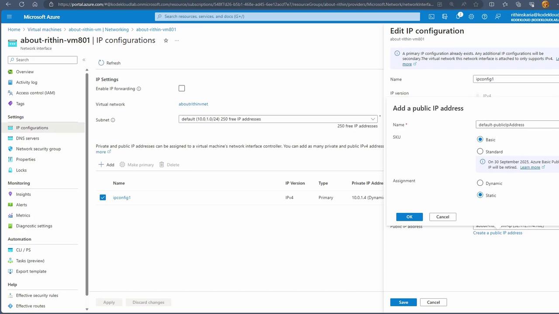Add this page to browser favorites

click(x=476, y=4)
